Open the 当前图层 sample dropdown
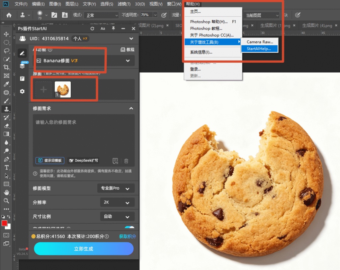Image resolution: width=340 pixels, height=270 pixels. (261, 15)
